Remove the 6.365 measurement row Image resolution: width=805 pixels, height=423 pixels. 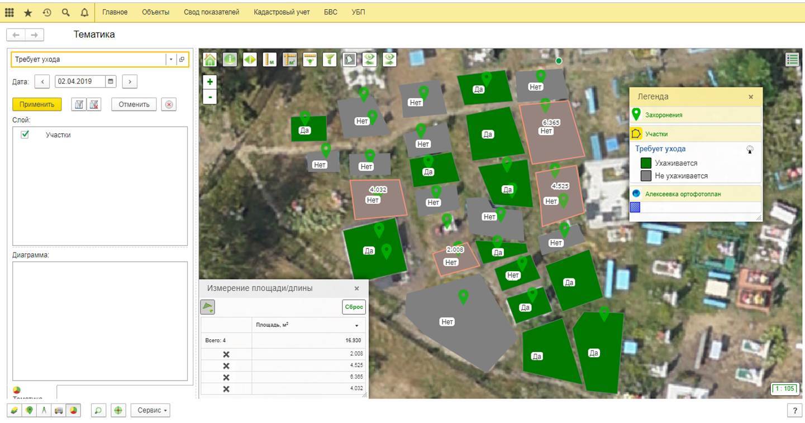[226, 377]
